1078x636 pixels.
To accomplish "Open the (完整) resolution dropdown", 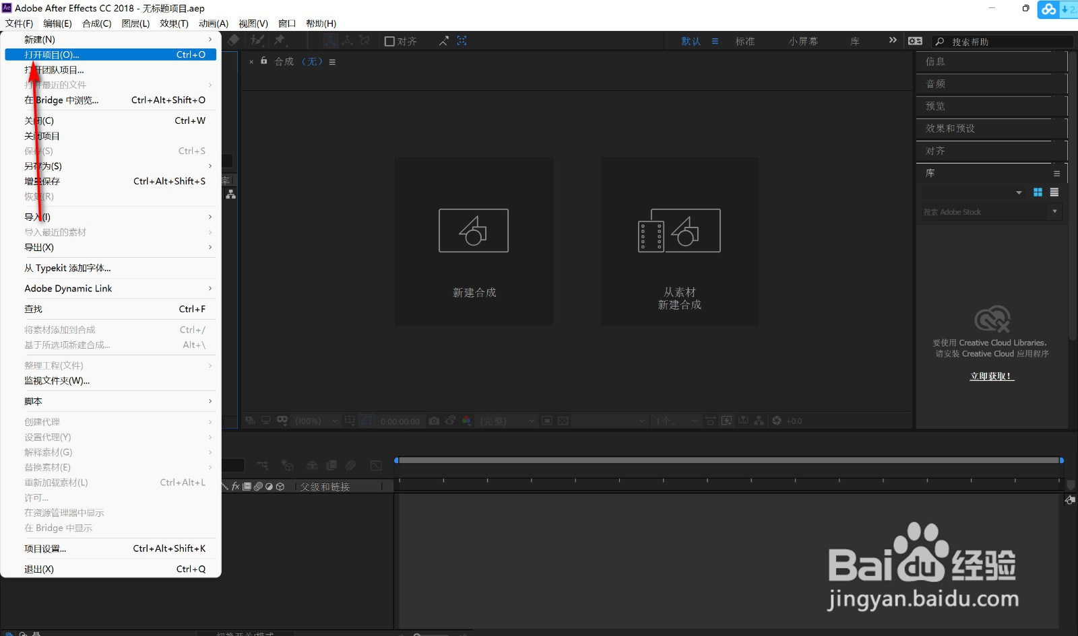I will point(508,421).
